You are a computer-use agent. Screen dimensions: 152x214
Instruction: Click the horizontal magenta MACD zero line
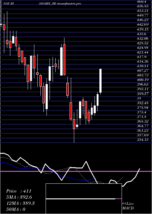click(x=76, y=171)
